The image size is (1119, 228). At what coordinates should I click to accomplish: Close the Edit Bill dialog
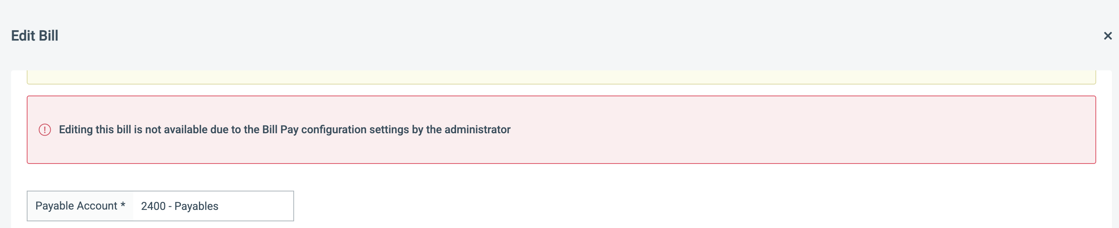[1107, 36]
